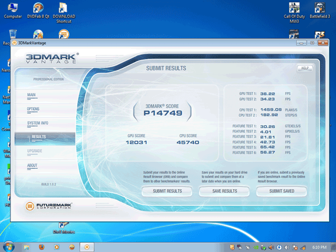Click FEATURE TEST 1 value 30.26
Viewport: 336px width, 252px height.
267,127
